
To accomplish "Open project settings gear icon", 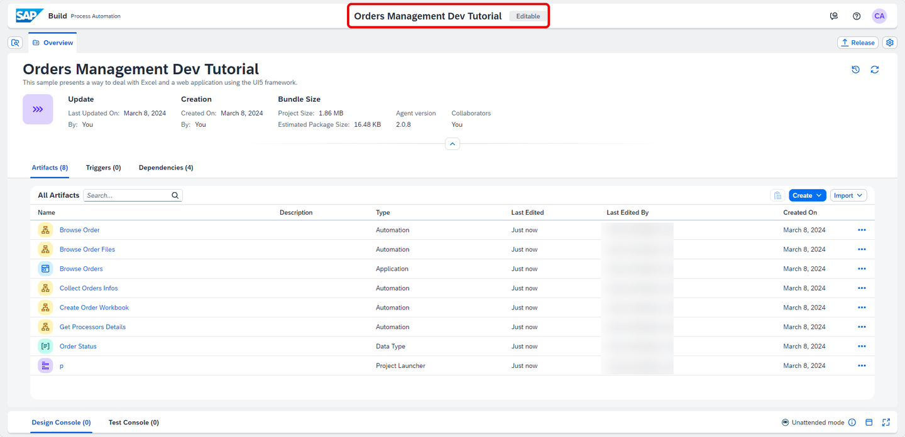I will 889,43.
